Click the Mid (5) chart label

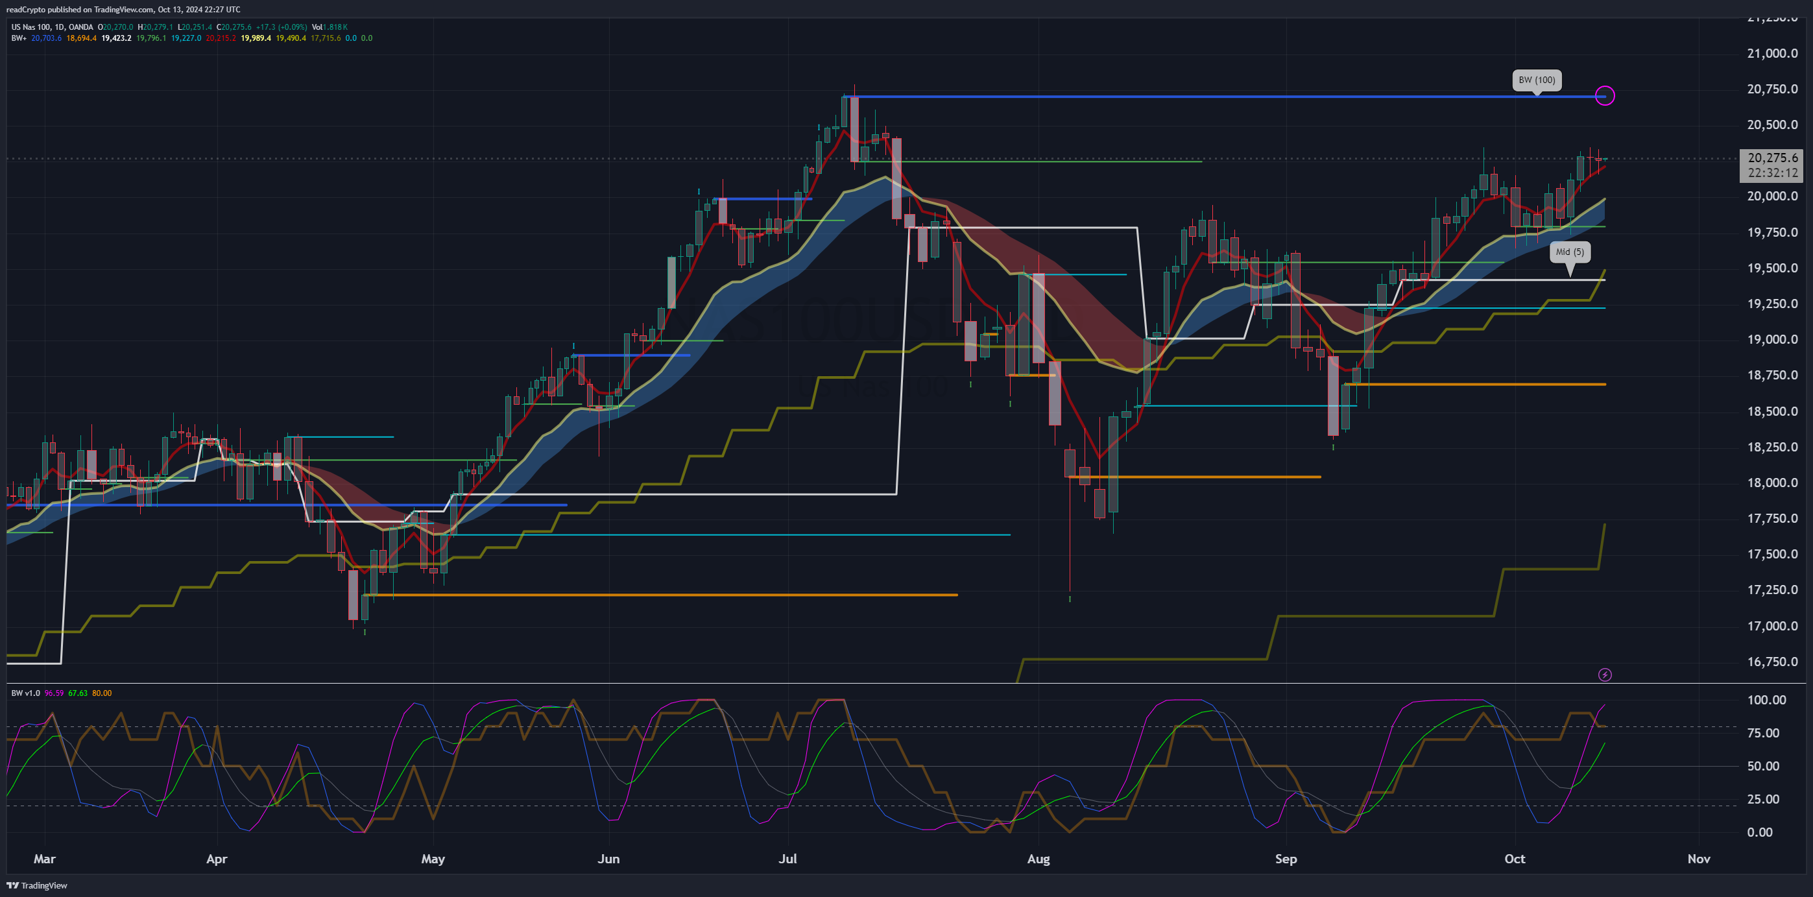click(1570, 252)
